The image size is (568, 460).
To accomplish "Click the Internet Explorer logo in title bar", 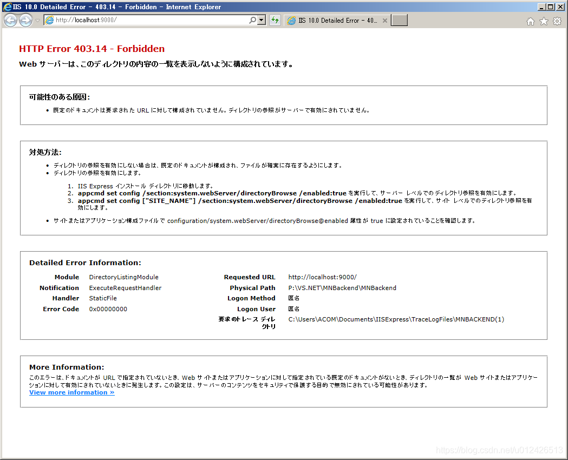I will pos(7,6).
